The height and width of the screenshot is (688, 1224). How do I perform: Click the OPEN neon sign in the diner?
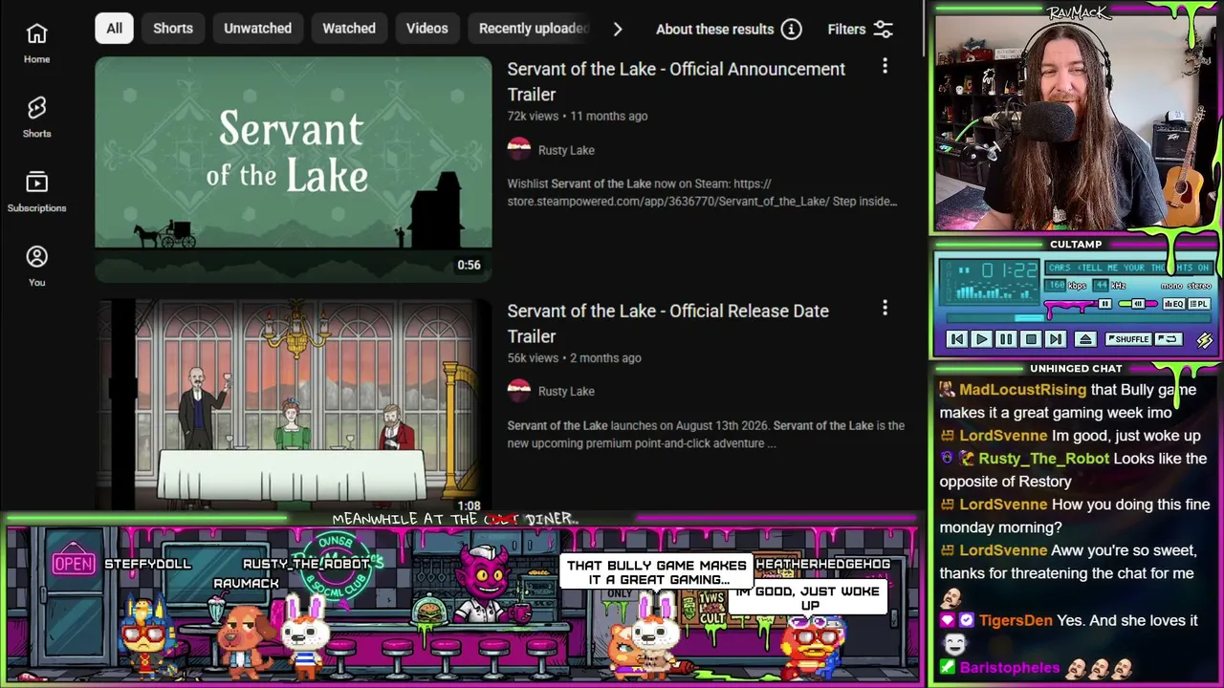click(x=74, y=564)
